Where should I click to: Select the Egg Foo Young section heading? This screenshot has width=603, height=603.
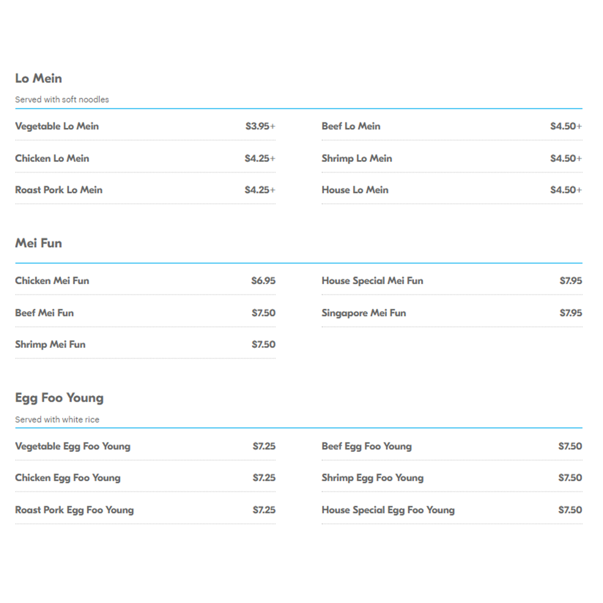coord(59,398)
